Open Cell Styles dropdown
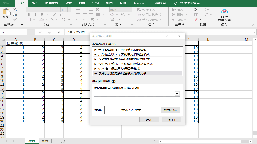257x144 pixels. (149, 19)
